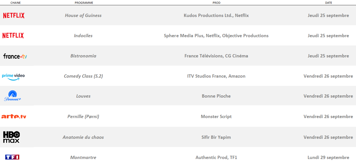Screen dimensions: 356x164
Task: Click the france.tv logo
Action: 15,56
